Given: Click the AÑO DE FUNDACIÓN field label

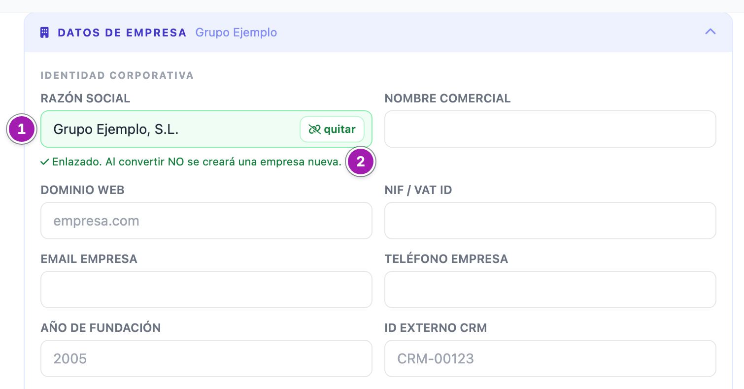Looking at the screenshot, I should 101,327.
